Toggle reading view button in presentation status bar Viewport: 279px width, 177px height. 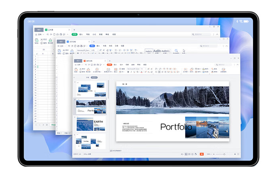pos(192,154)
